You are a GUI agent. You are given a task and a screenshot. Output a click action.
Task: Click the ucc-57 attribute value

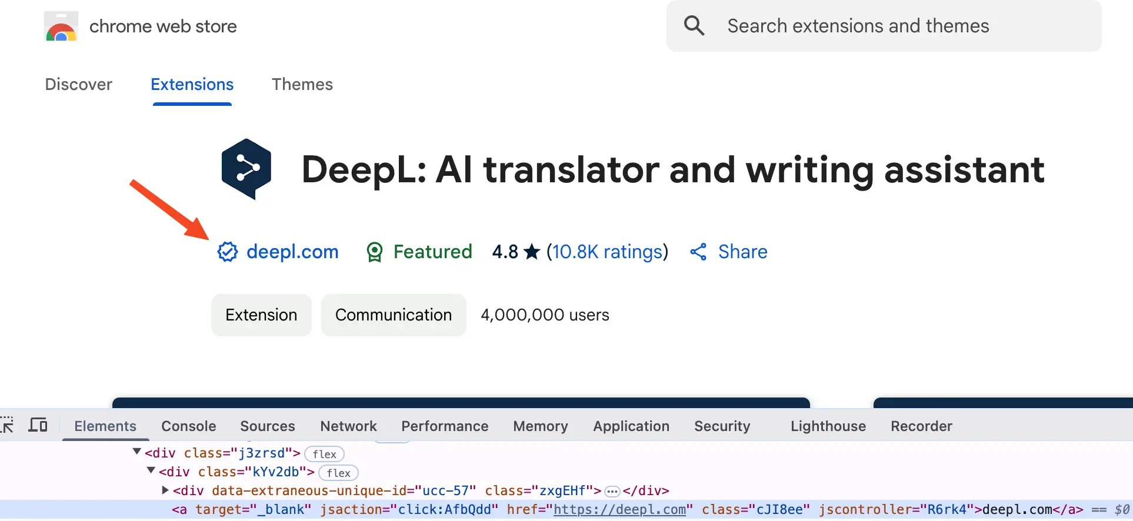point(445,491)
